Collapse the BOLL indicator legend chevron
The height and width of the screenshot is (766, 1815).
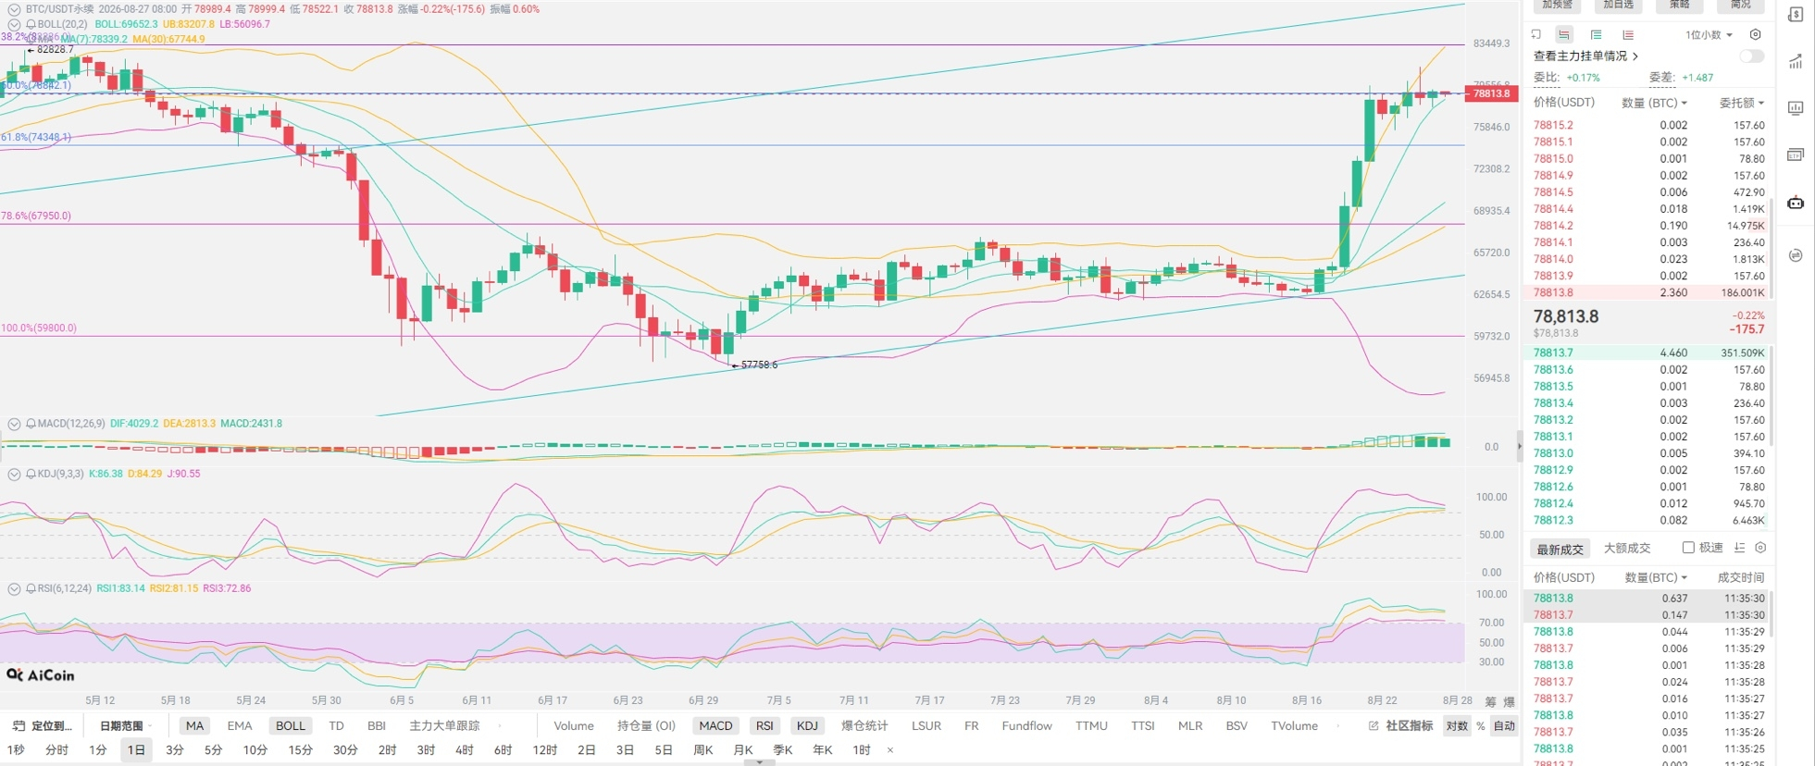tap(14, 24)
